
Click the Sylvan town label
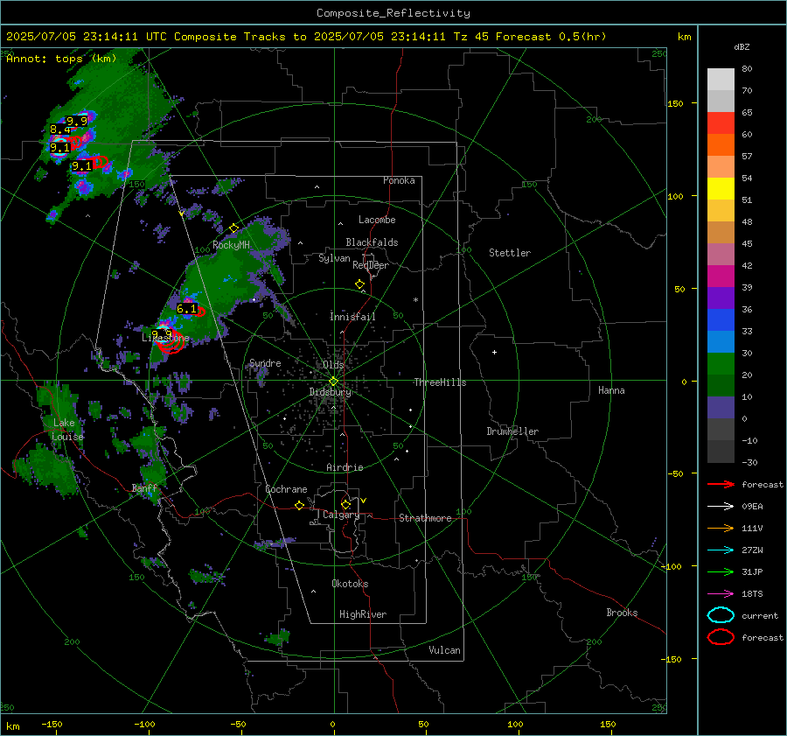click(x=334, y=258)
